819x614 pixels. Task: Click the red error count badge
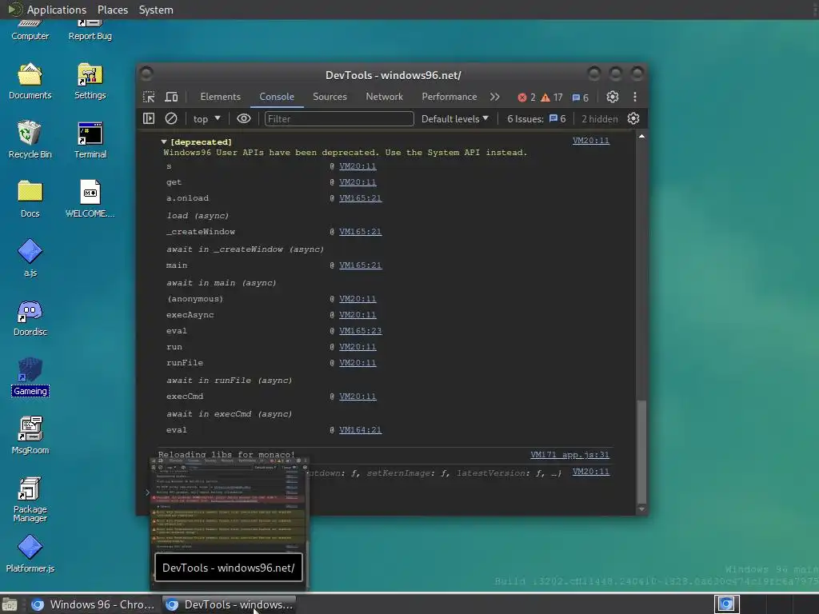[x=526, y=98]
